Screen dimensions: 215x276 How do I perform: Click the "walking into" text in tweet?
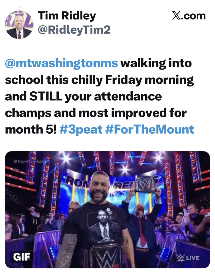pos(156,64)
